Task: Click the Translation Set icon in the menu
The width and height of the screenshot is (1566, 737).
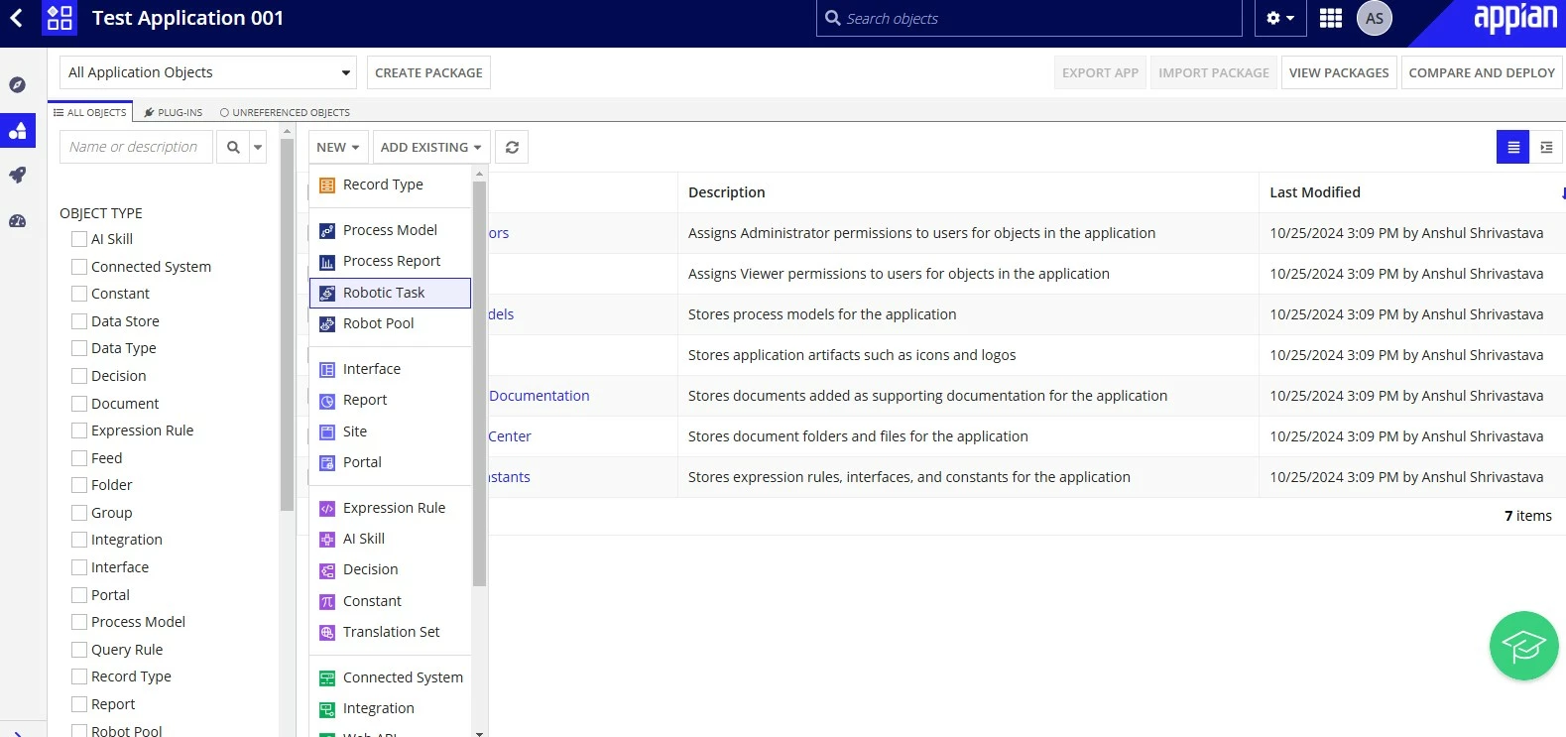Action: click(327, 633)
